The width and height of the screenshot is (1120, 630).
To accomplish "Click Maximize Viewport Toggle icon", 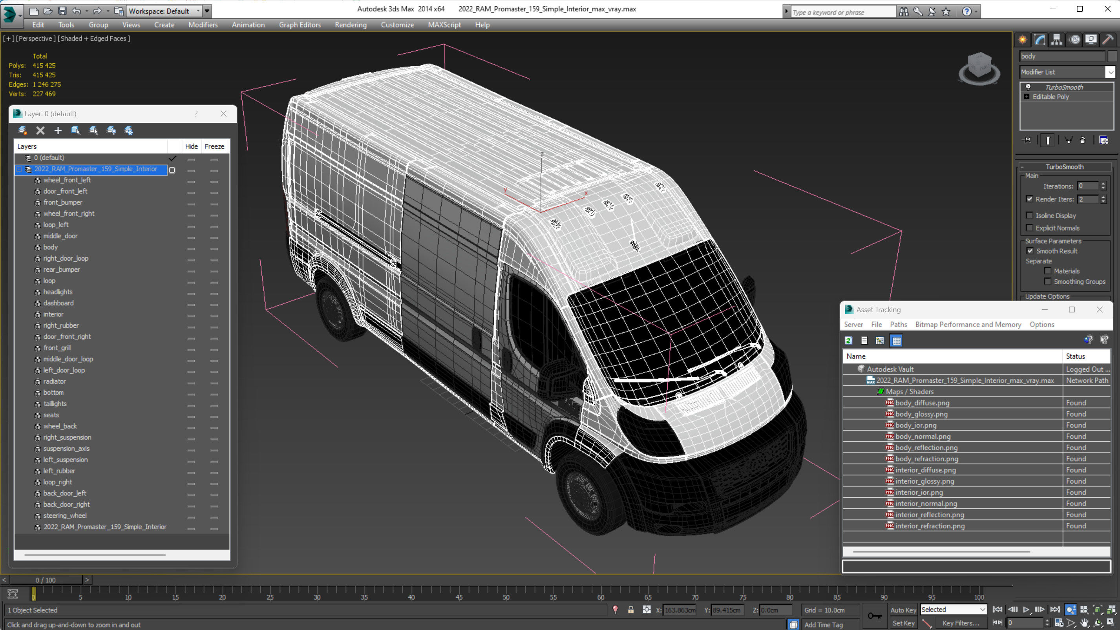I will coord(1110,623).
